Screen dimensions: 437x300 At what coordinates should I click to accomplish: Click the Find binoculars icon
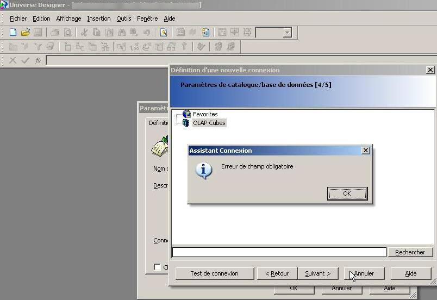coord(122,33)
